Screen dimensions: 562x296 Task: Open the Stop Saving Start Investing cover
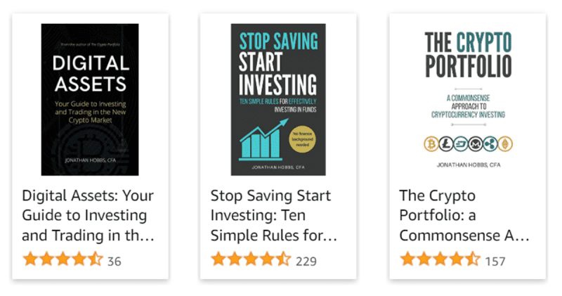coord(278,99)
